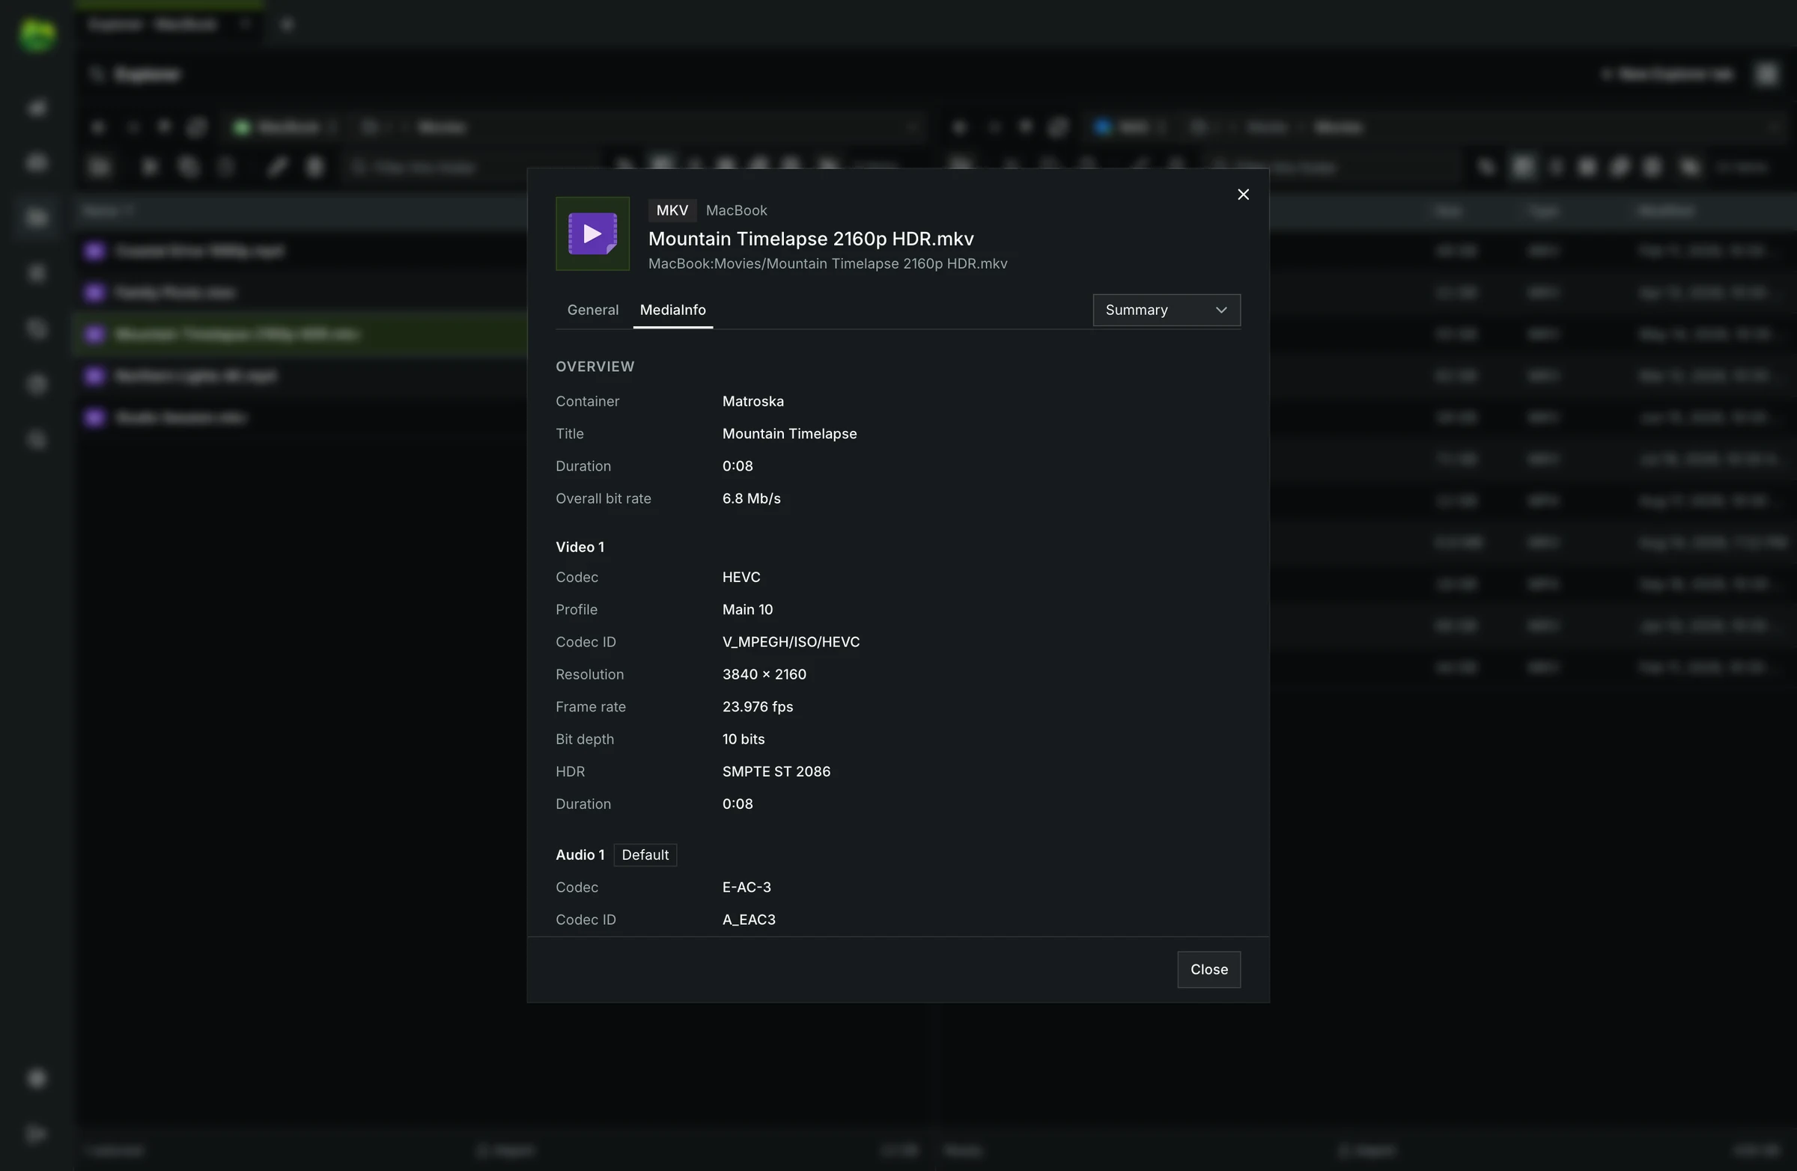Switch to the General tab
The image size is (1797, 1171).
[593, 310]
